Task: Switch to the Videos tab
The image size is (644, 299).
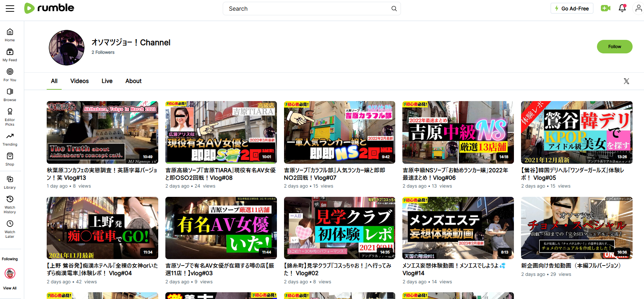Action: pos(79,81)
